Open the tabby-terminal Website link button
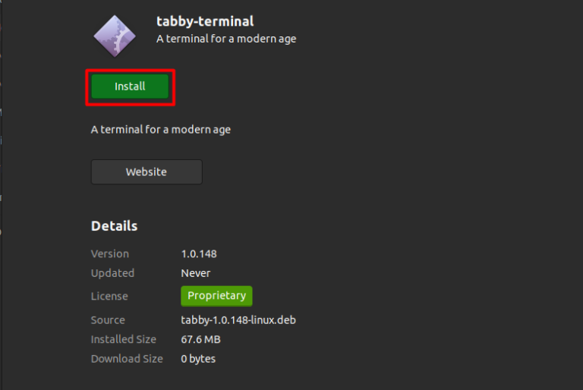The width and height of the screenshot is (583, 390). tap(147, 171)
